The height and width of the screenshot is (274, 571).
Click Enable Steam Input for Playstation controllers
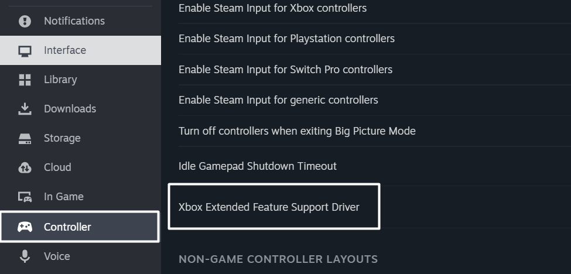[x=286, y=39]
